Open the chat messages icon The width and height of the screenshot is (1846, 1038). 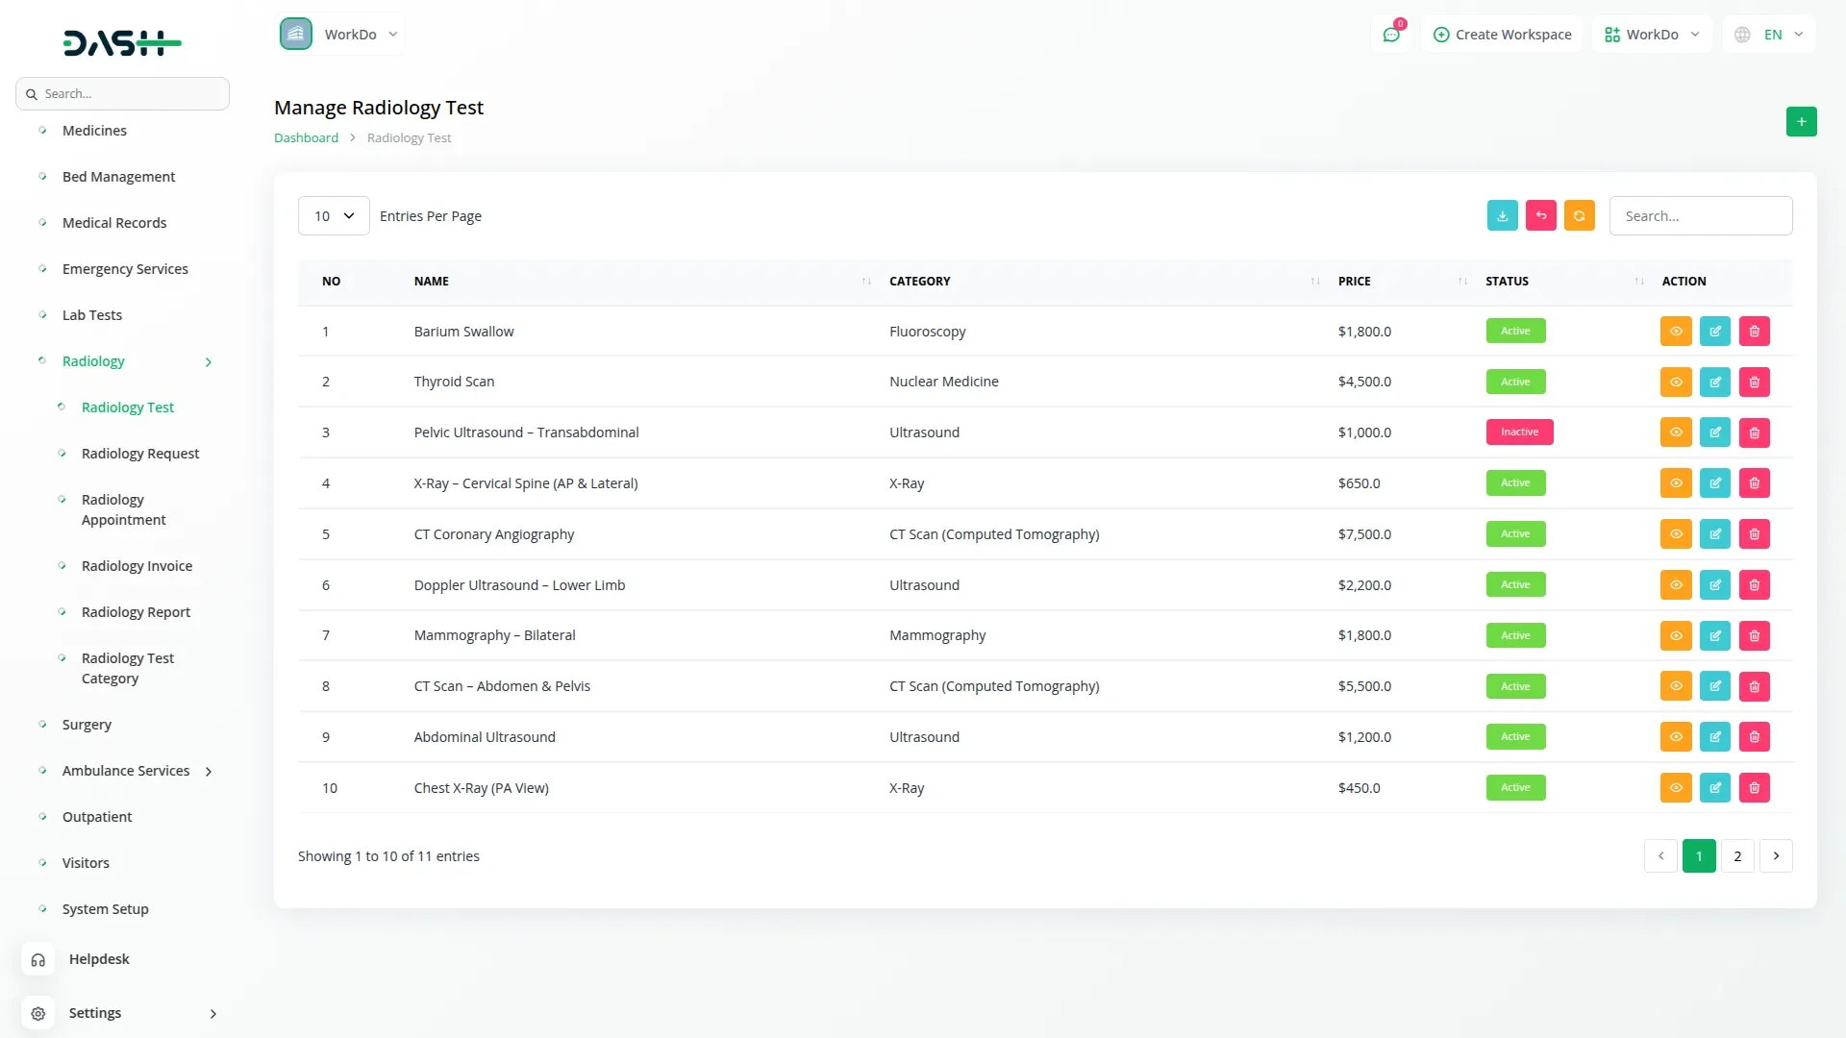[x=1390, y=35]
